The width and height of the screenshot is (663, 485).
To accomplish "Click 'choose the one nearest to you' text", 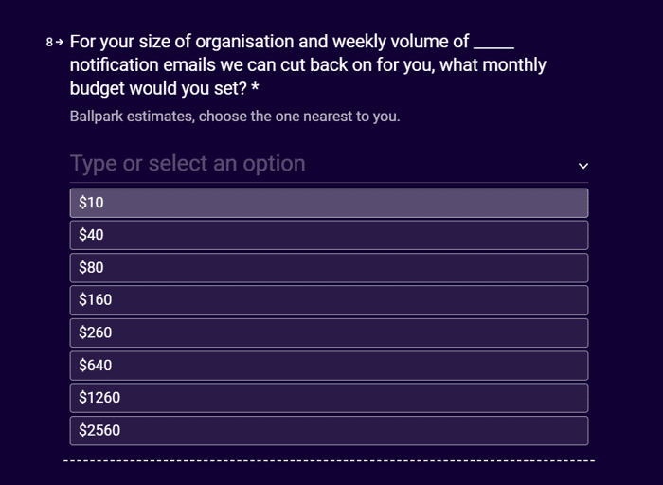I will (x=299, y=117).
